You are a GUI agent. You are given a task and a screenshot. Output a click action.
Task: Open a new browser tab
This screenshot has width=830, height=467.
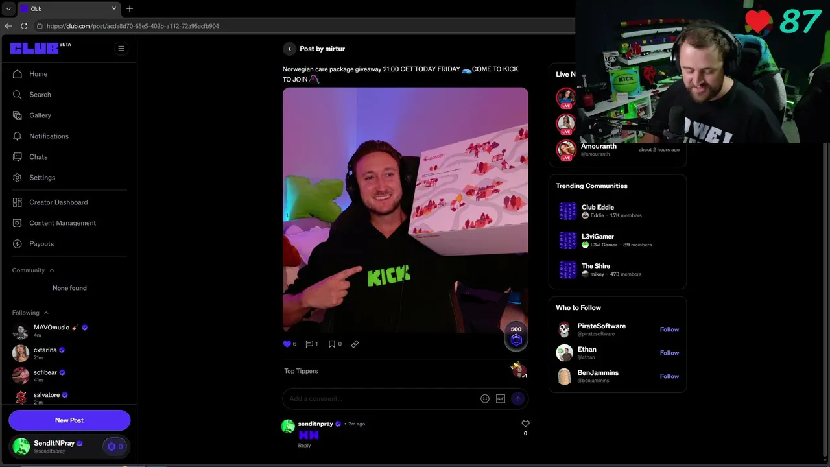point(130,8)
